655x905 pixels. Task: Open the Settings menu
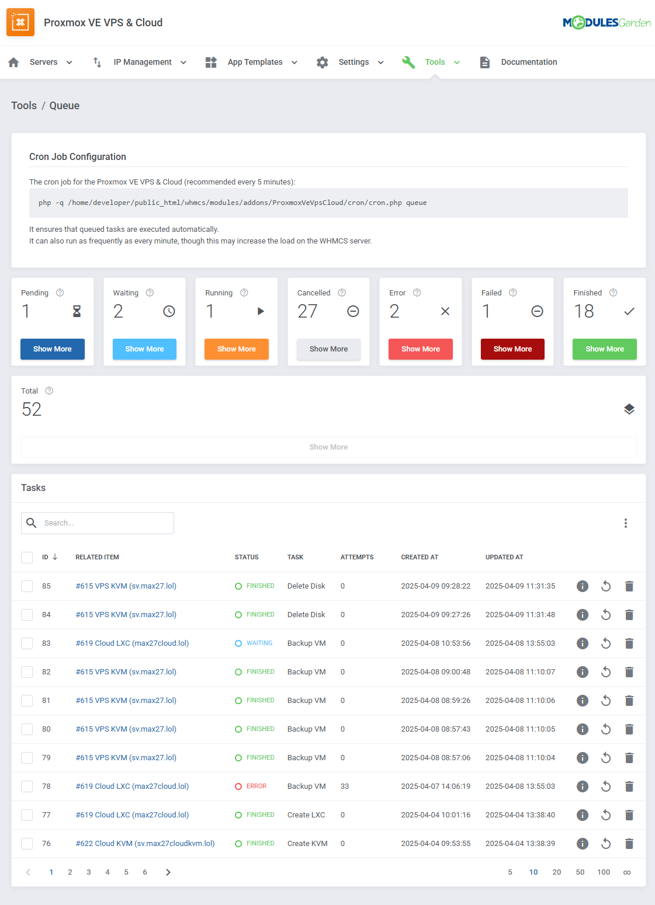pos(354,62)
